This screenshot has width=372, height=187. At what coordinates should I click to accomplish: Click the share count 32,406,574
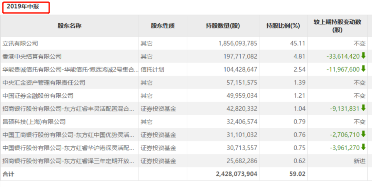pyautogui.click(x=242, y=122)
